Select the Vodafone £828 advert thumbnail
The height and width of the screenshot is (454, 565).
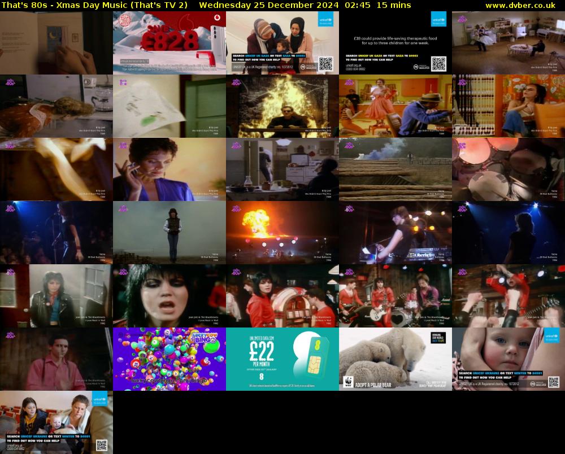click(x=169, y=43)
